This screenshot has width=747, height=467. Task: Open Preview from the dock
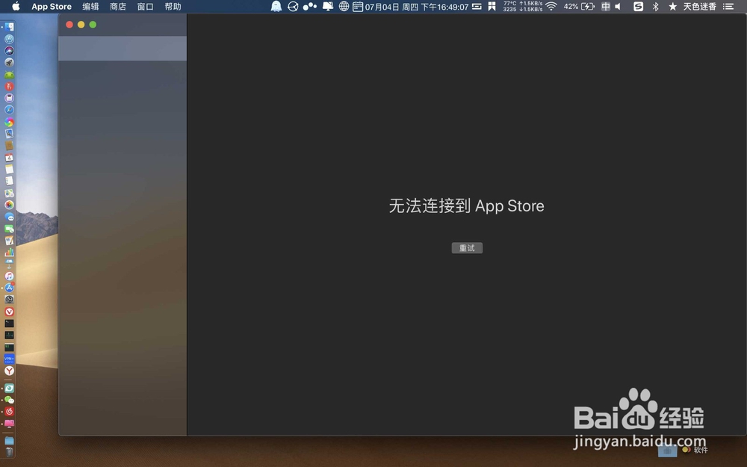(x=9, y=134)
